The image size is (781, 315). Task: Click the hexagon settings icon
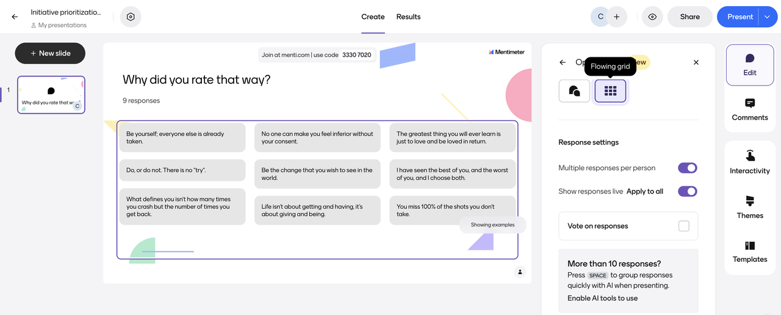click(x=131, y=17)
